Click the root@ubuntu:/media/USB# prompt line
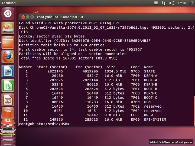 point(44,124)
